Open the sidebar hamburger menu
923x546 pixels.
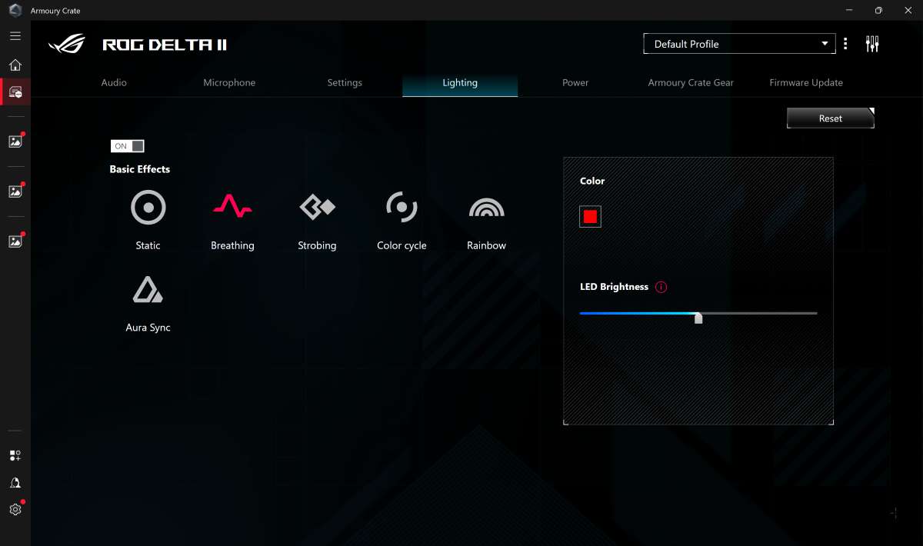(15, 36)
